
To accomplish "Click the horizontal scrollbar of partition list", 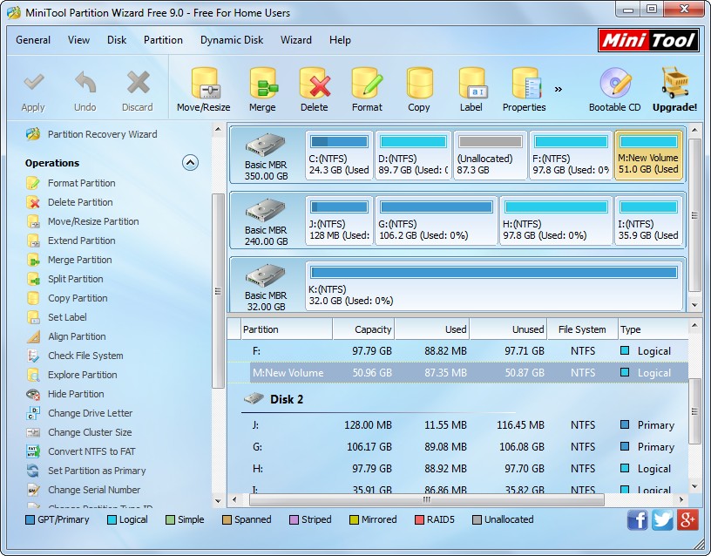I will pos(427,499).
